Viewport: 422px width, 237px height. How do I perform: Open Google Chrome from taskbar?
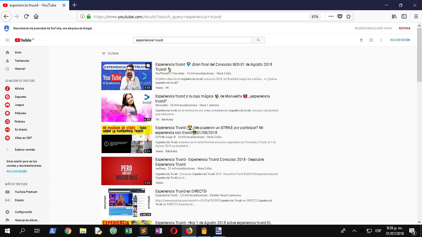[68, 231]
